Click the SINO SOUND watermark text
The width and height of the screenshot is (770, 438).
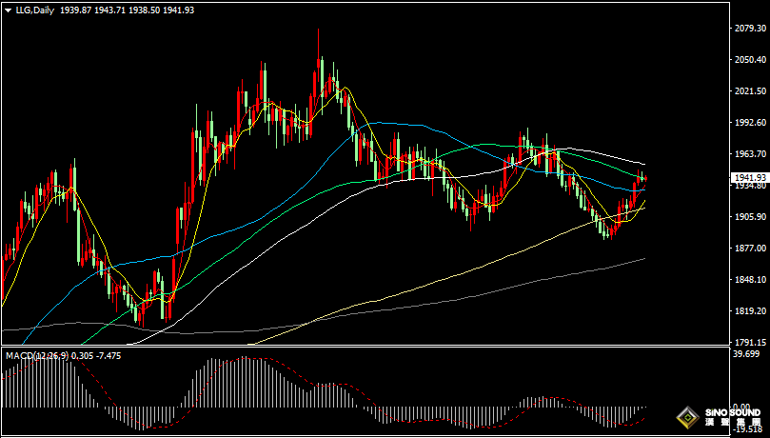click(733, 412)
